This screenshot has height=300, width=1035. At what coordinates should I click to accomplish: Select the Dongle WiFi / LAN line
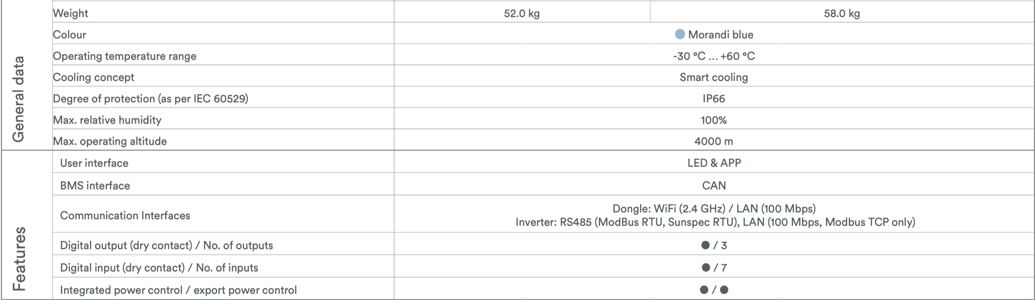pos(714,209)
